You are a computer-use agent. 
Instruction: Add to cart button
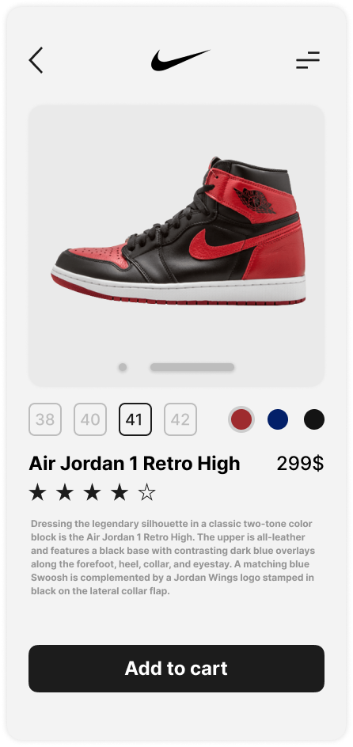click(x=176, y=669)
